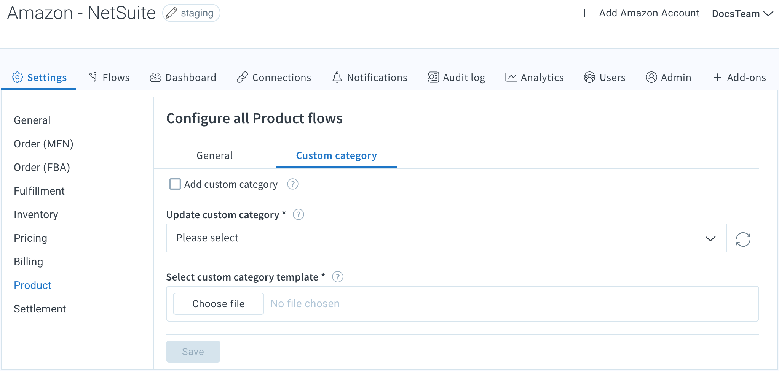
Task: Click the Users group icon
Action: tap(589, 77)
